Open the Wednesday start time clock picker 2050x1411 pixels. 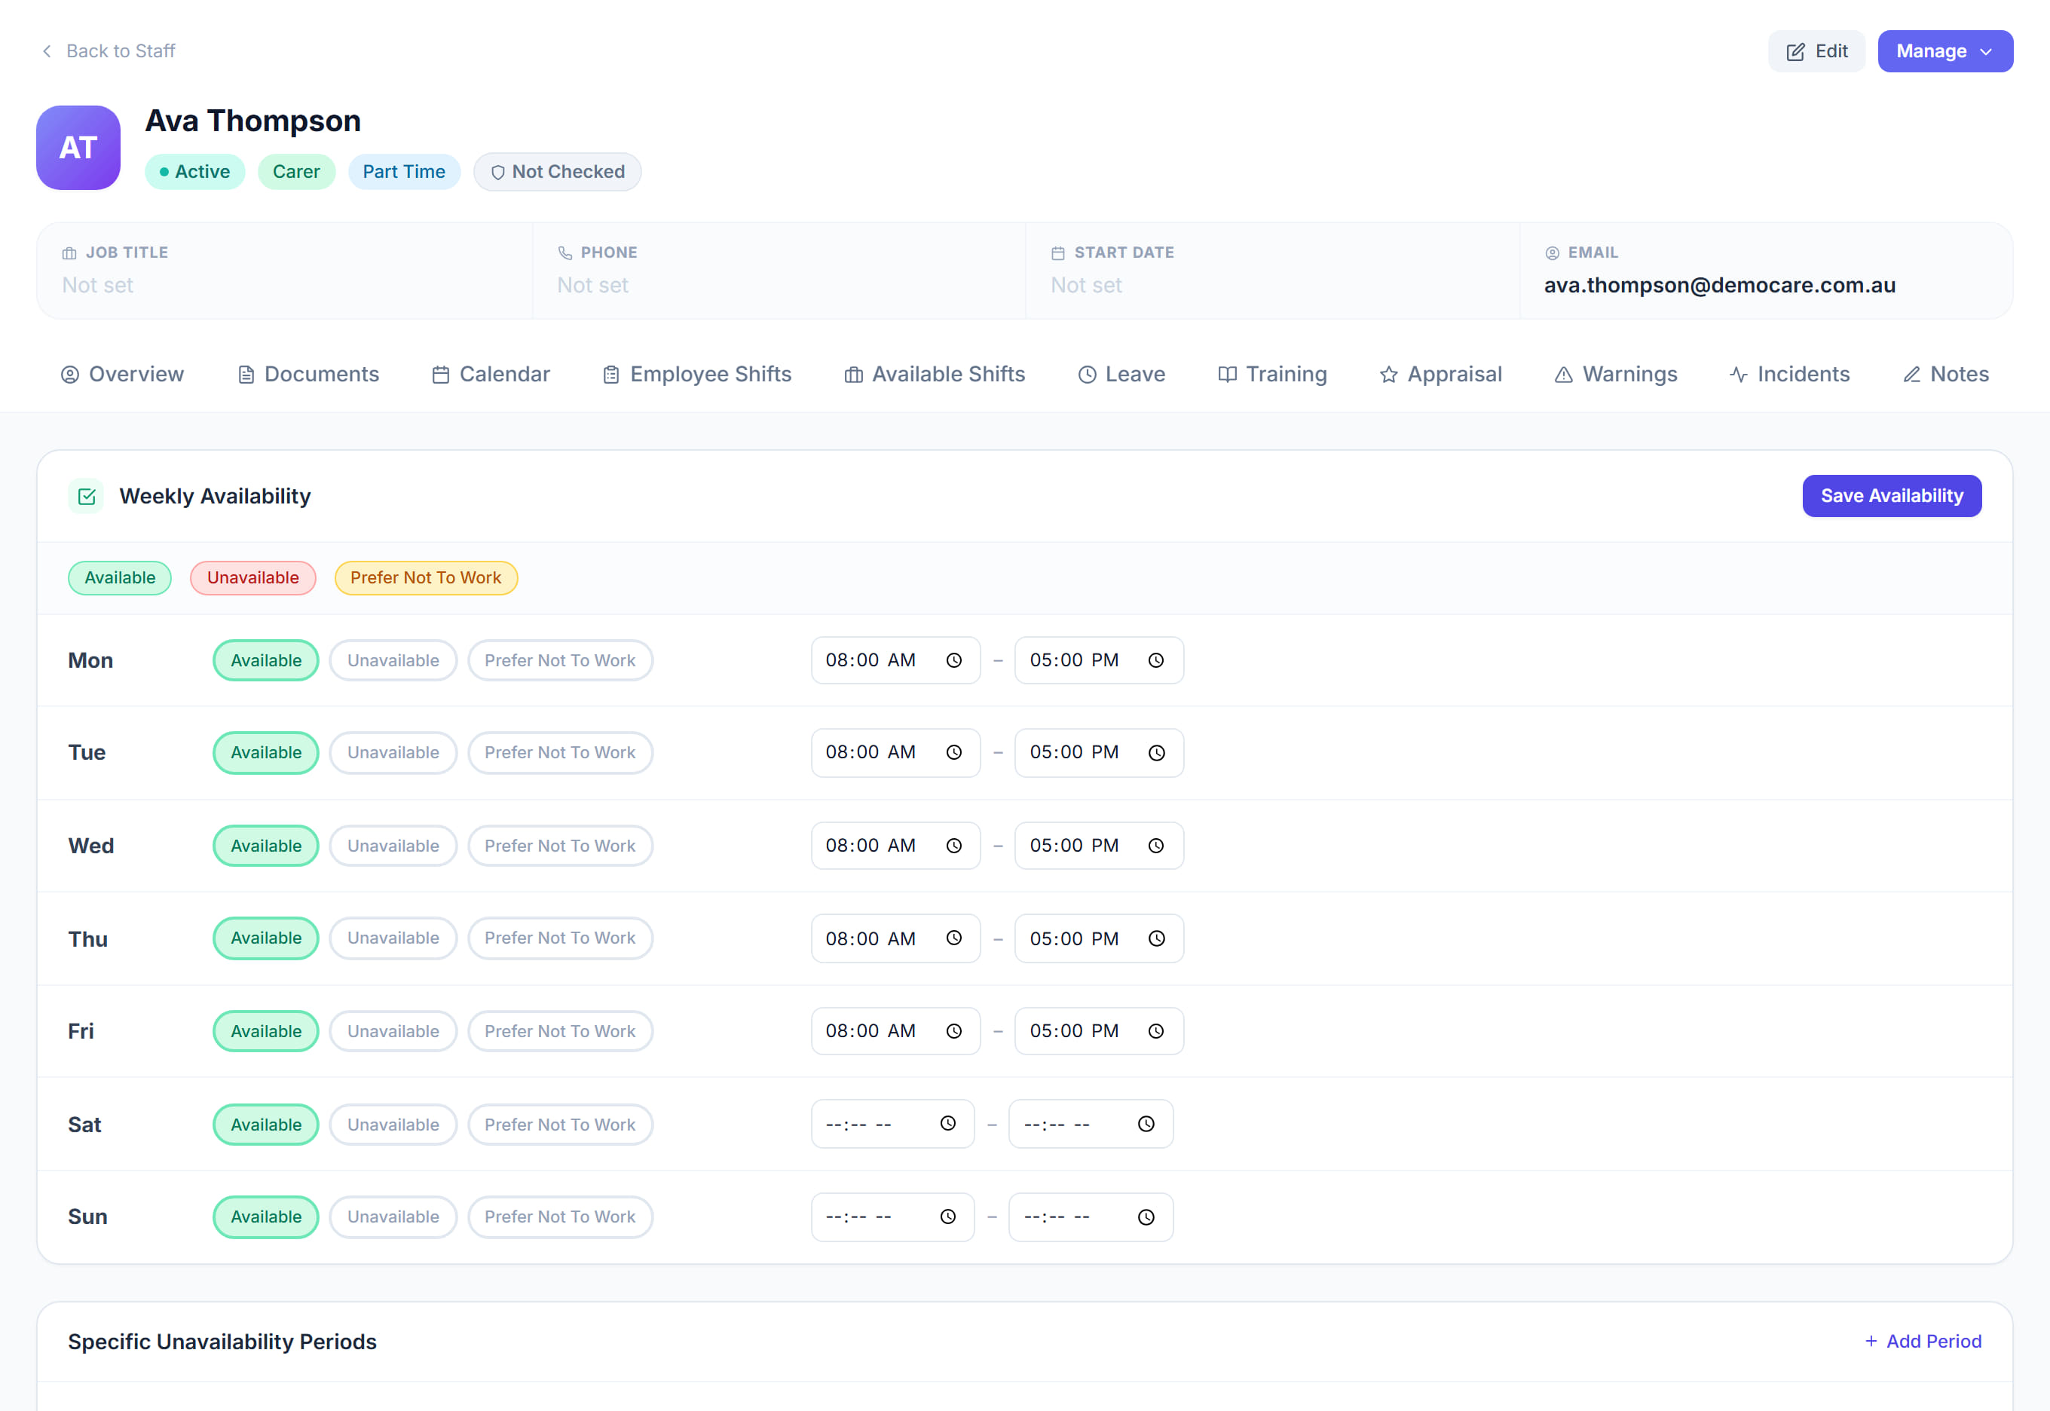point(954,846)
